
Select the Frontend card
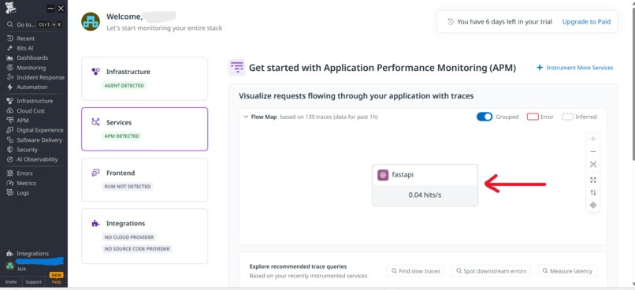pyautogui.click(x=145, y=180)
